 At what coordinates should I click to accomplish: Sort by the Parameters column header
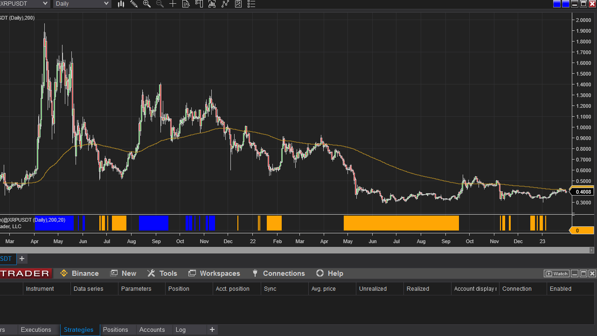pyautogui.click(x=142, y=289)
